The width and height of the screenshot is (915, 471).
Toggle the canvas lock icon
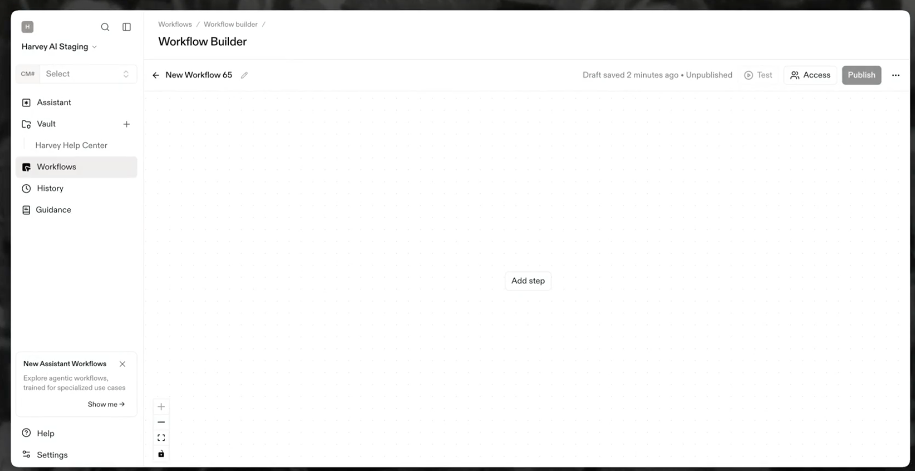(x=161, y=454)
